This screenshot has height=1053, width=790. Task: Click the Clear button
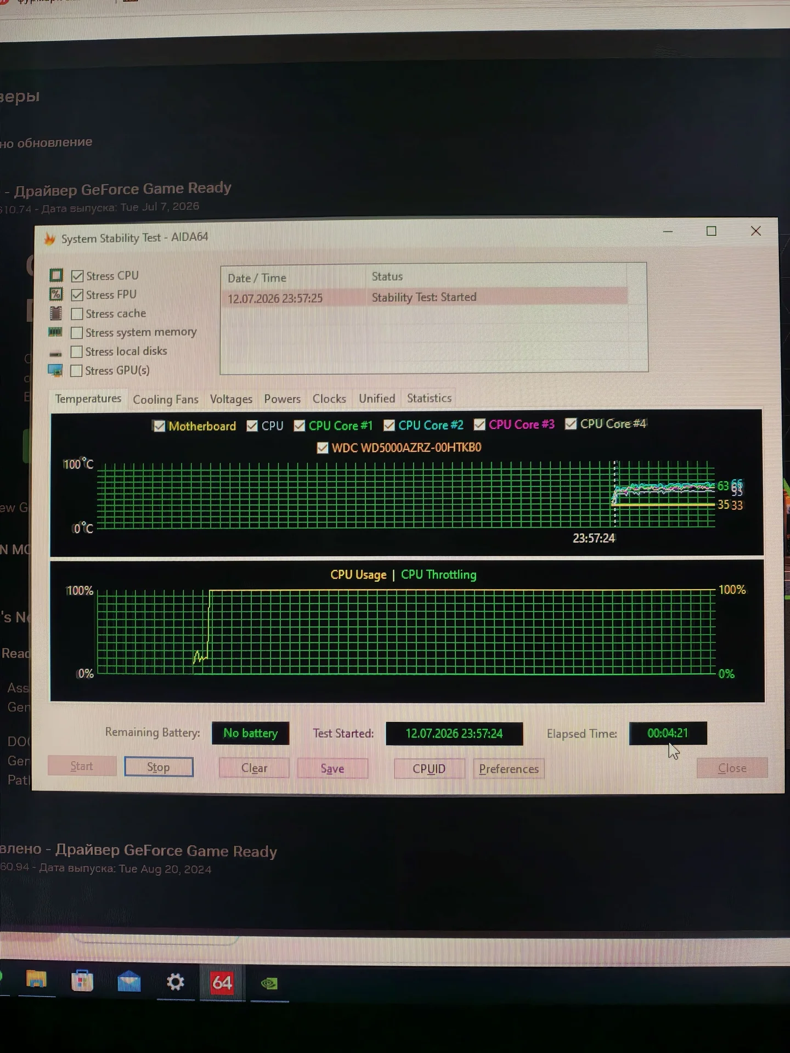[x=254, y=768]
